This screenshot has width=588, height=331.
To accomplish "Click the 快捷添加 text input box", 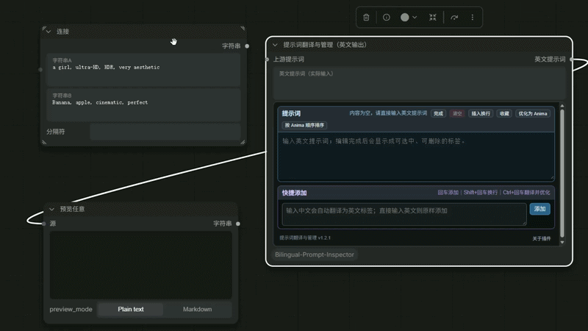I will (404, 214).
